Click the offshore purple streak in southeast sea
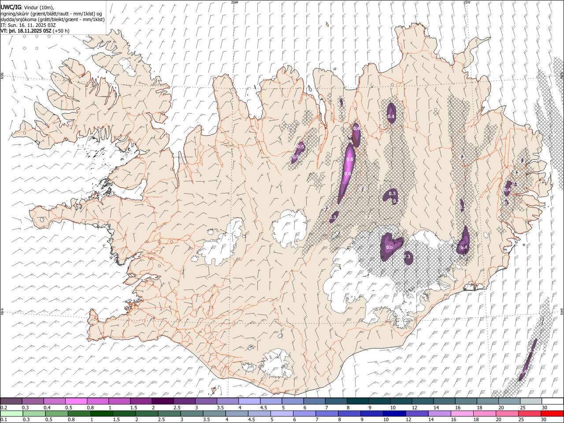The image size is (564, 423). click(x=528, y=359)
